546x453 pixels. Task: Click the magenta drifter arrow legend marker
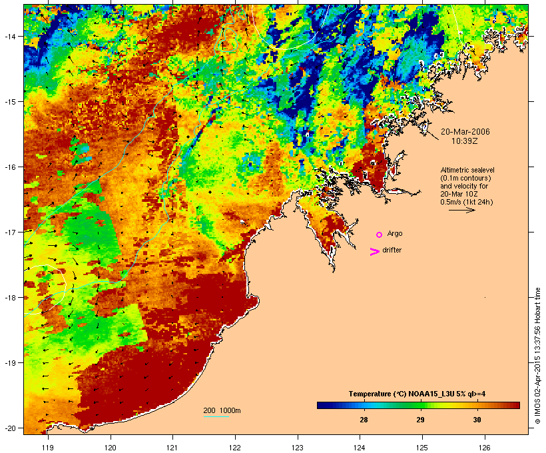click(375, 252)
